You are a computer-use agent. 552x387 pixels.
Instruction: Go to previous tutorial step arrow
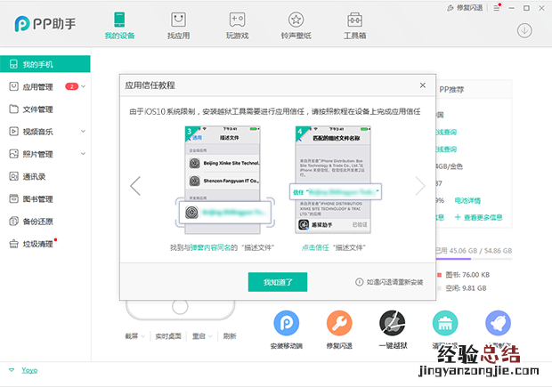135,186
